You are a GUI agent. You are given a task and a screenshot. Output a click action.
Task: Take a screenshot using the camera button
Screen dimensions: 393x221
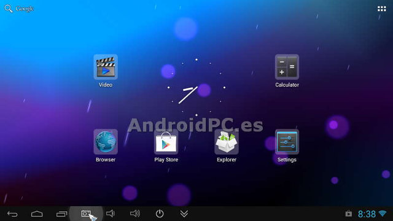86,214
